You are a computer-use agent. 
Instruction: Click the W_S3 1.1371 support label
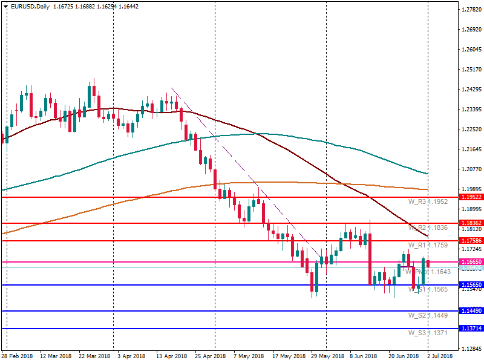[428, 333]
